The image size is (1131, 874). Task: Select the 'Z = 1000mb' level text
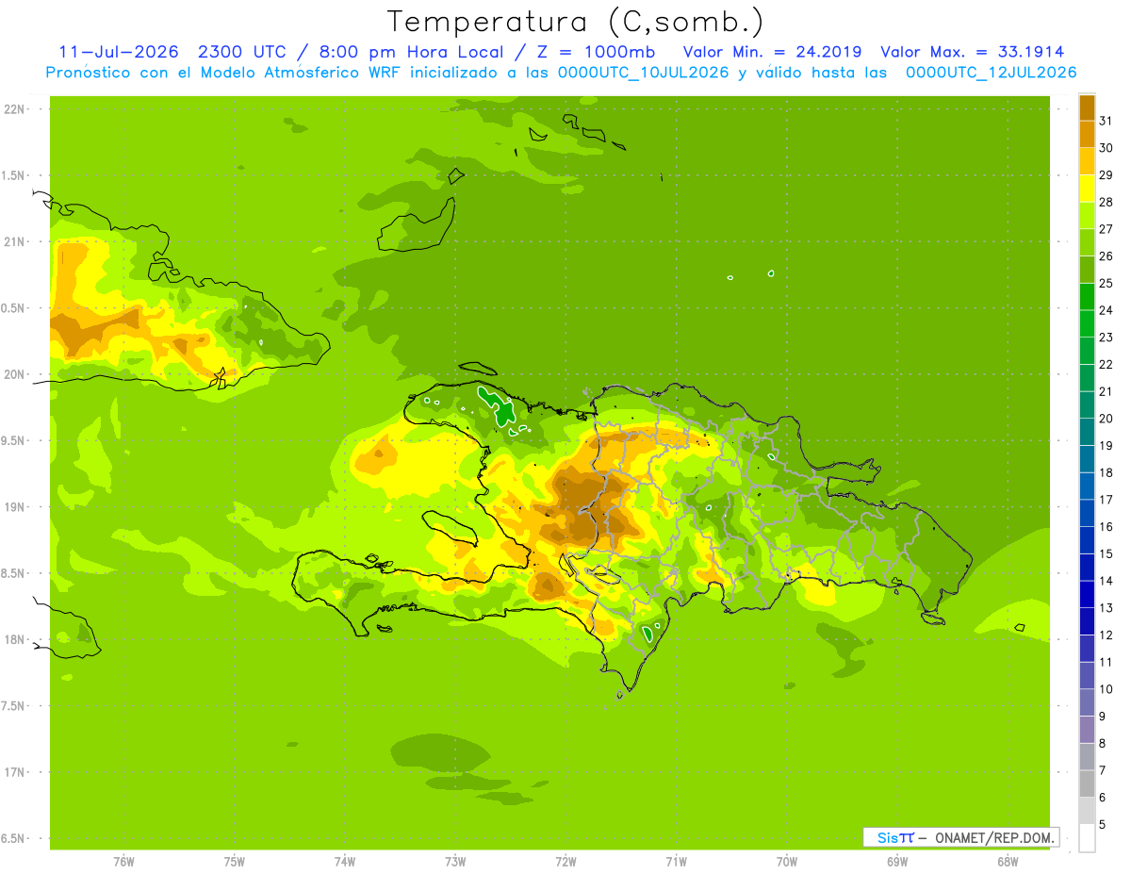(x=597, y=52)
